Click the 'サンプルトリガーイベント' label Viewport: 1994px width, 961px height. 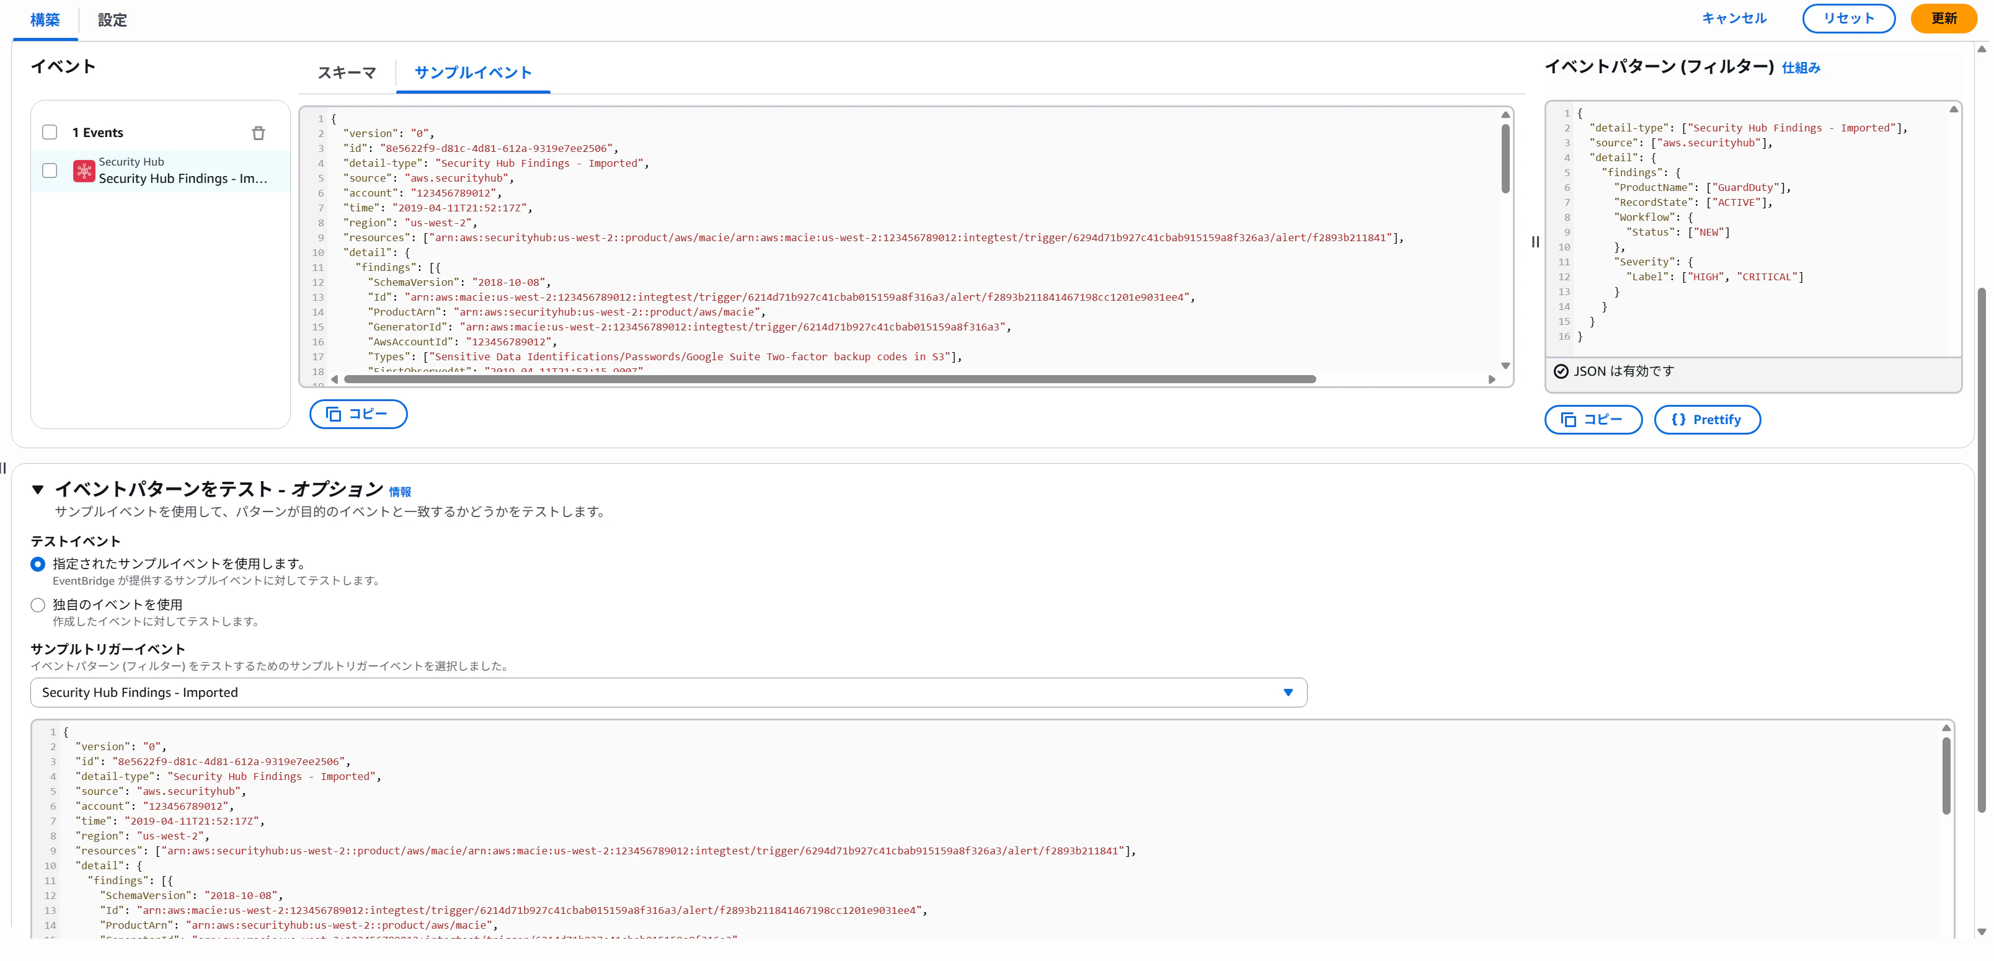coord(108,649)
